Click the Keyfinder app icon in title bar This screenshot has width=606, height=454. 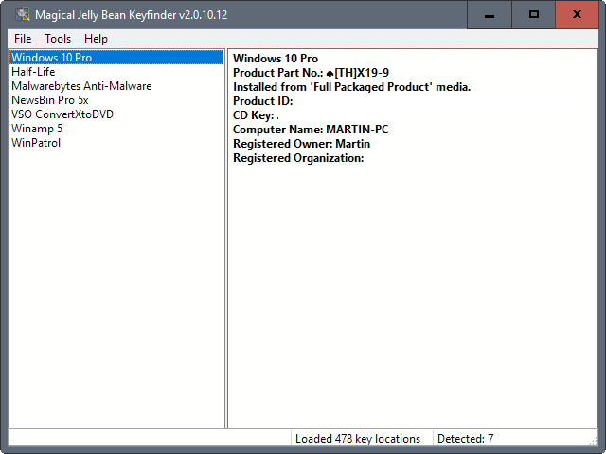coord(23,14)
